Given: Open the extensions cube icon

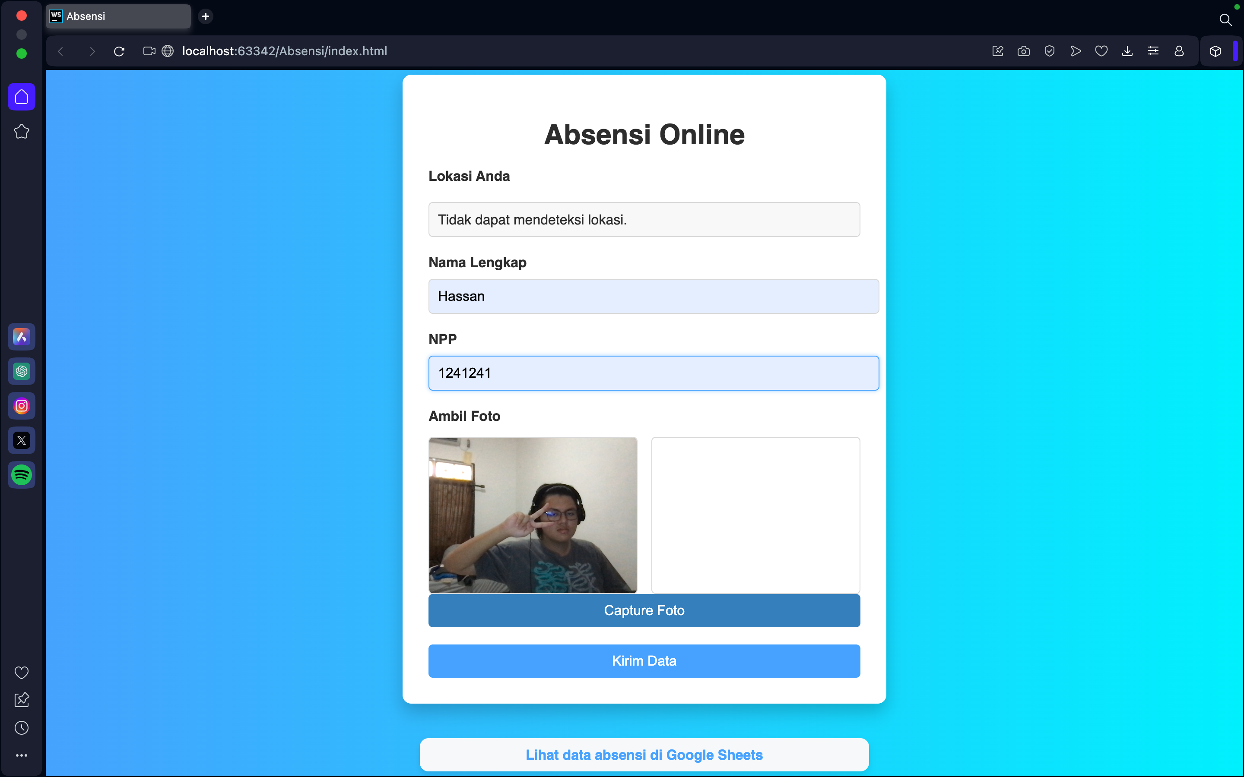Looking at the screenshot, I should (1215, 51).
